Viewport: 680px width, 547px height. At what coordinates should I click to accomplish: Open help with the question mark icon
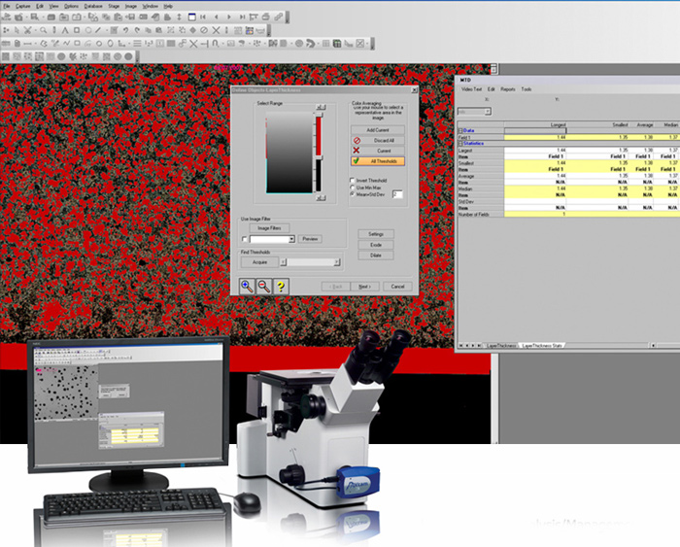tap(281, 286)
